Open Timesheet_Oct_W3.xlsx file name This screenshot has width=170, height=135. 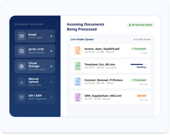[x=100, y=65]
